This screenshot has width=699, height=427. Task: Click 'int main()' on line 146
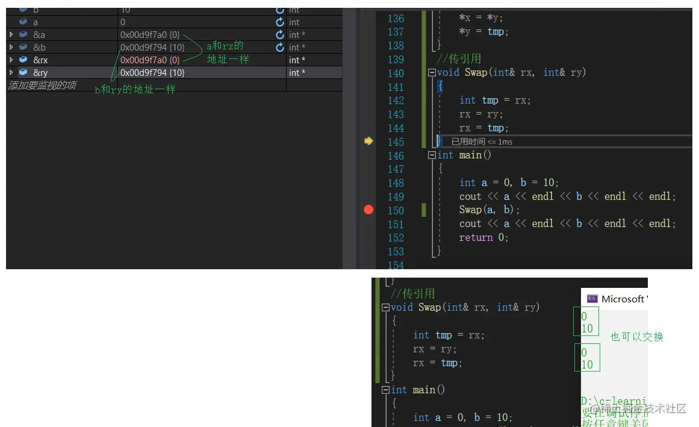click(464, 155)
